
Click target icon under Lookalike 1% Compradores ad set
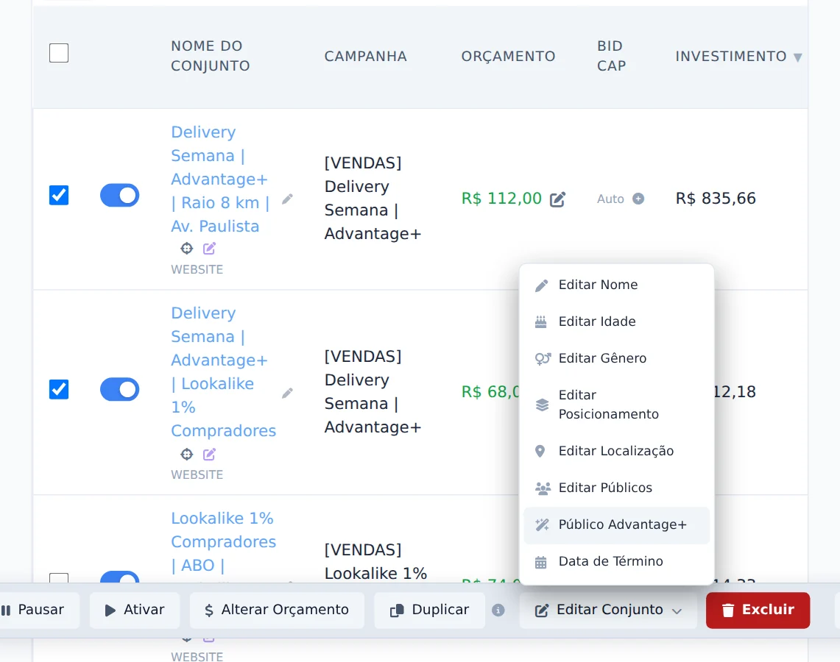(x=186, y=455)
